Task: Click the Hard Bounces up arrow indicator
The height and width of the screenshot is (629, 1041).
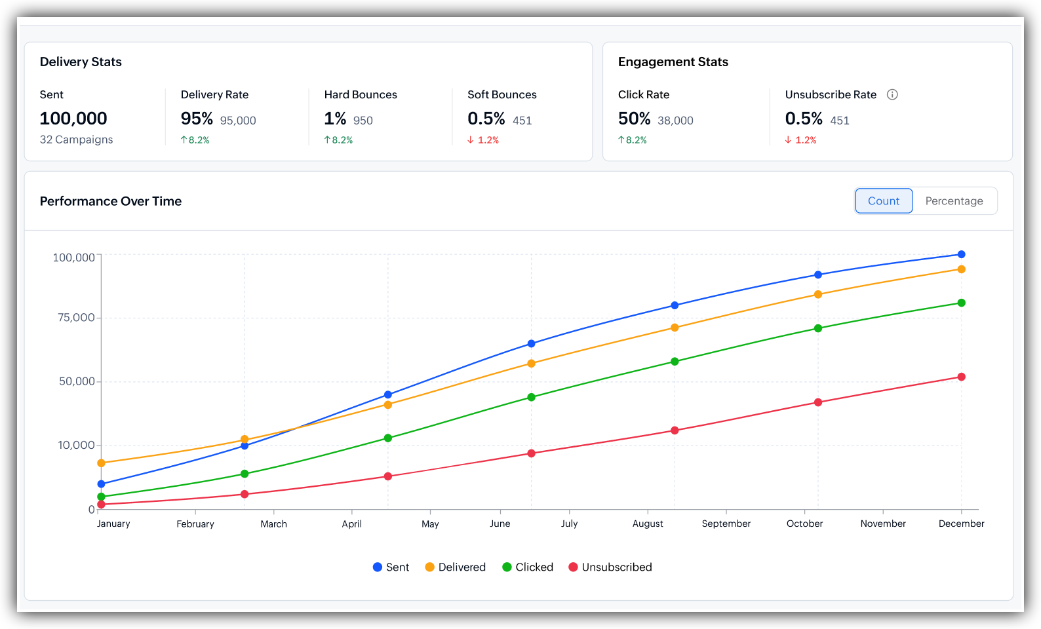Action: [x=327, y=140]
